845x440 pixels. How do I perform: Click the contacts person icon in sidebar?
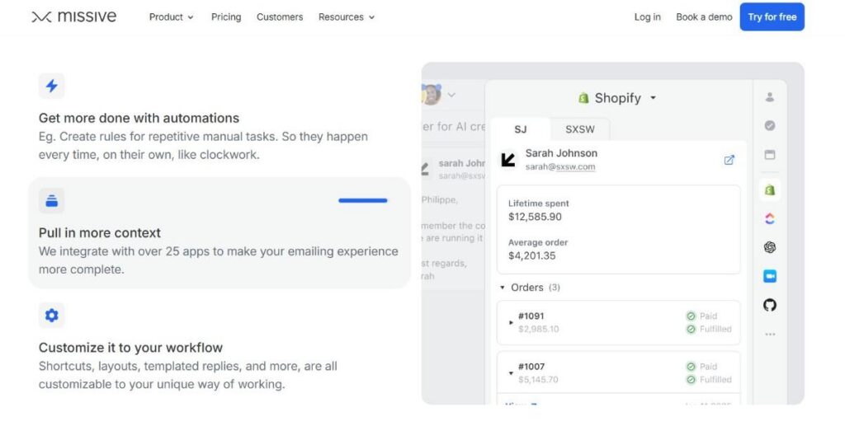click(x=770, y=97)
